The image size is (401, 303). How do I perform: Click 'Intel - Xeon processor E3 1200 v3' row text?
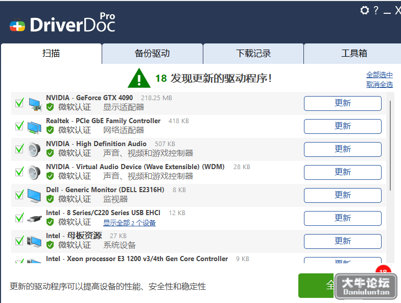(x=137, y=259)
